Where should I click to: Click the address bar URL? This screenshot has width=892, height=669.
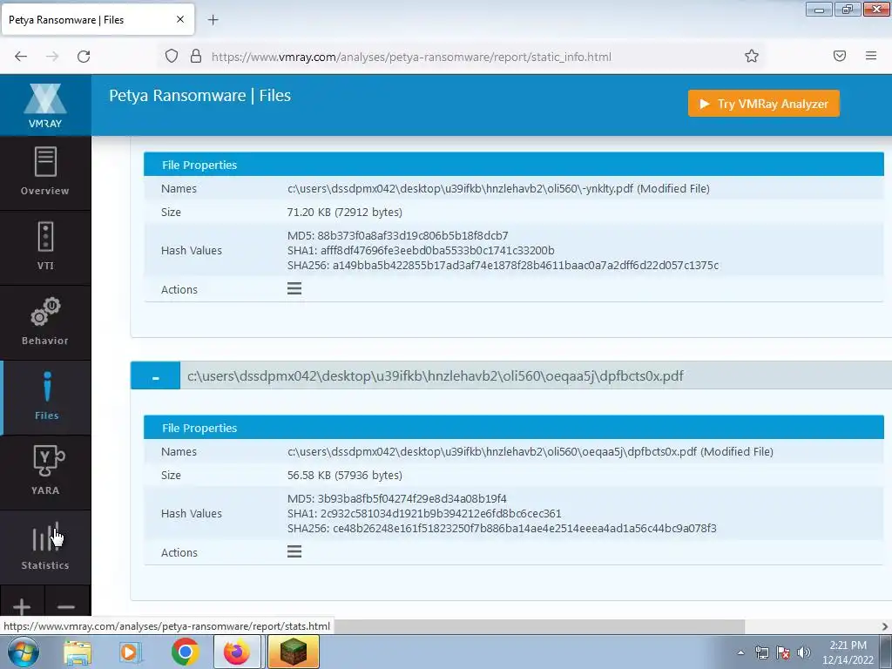pyautogui.click(x=411, y=57)
